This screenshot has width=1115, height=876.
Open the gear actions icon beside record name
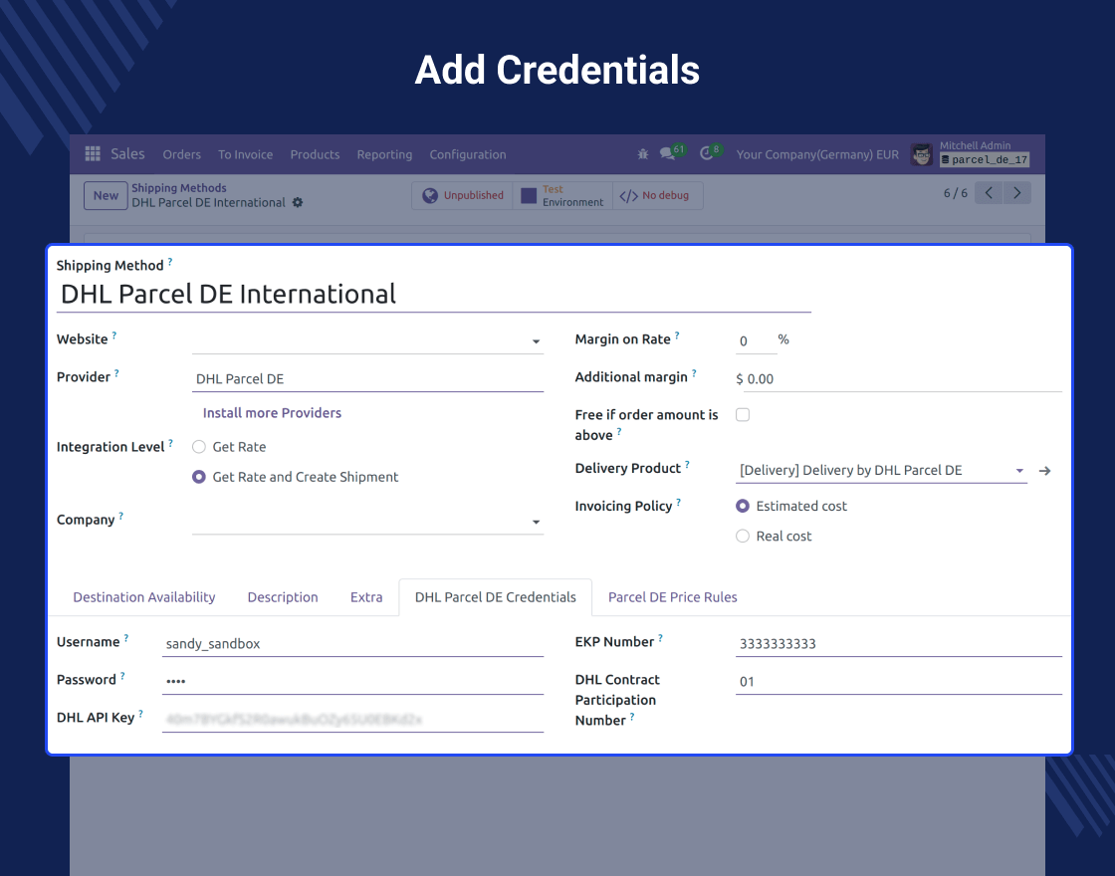pyautogui.click(x=298, y=203)
